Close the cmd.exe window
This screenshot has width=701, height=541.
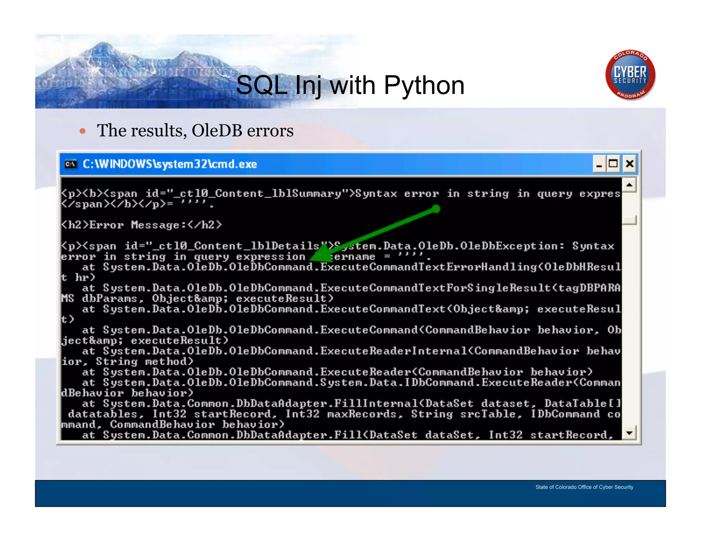(x=629, y=164)
